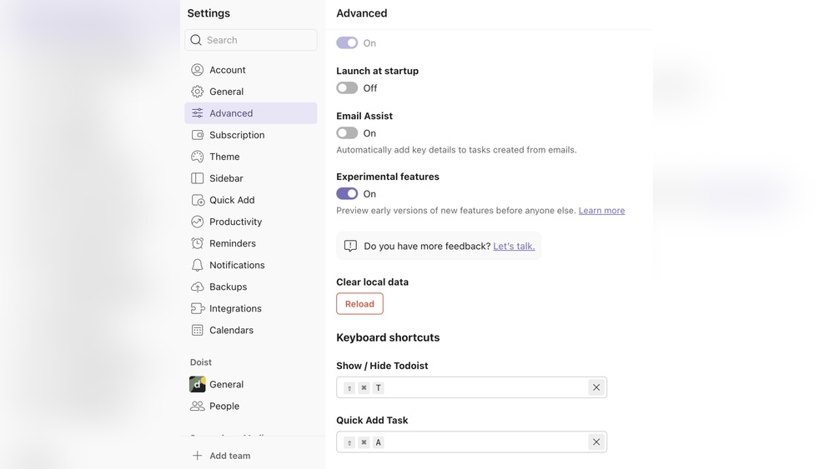
Task: Click the Calendars grid icon
Action: (x=198, y=331)
